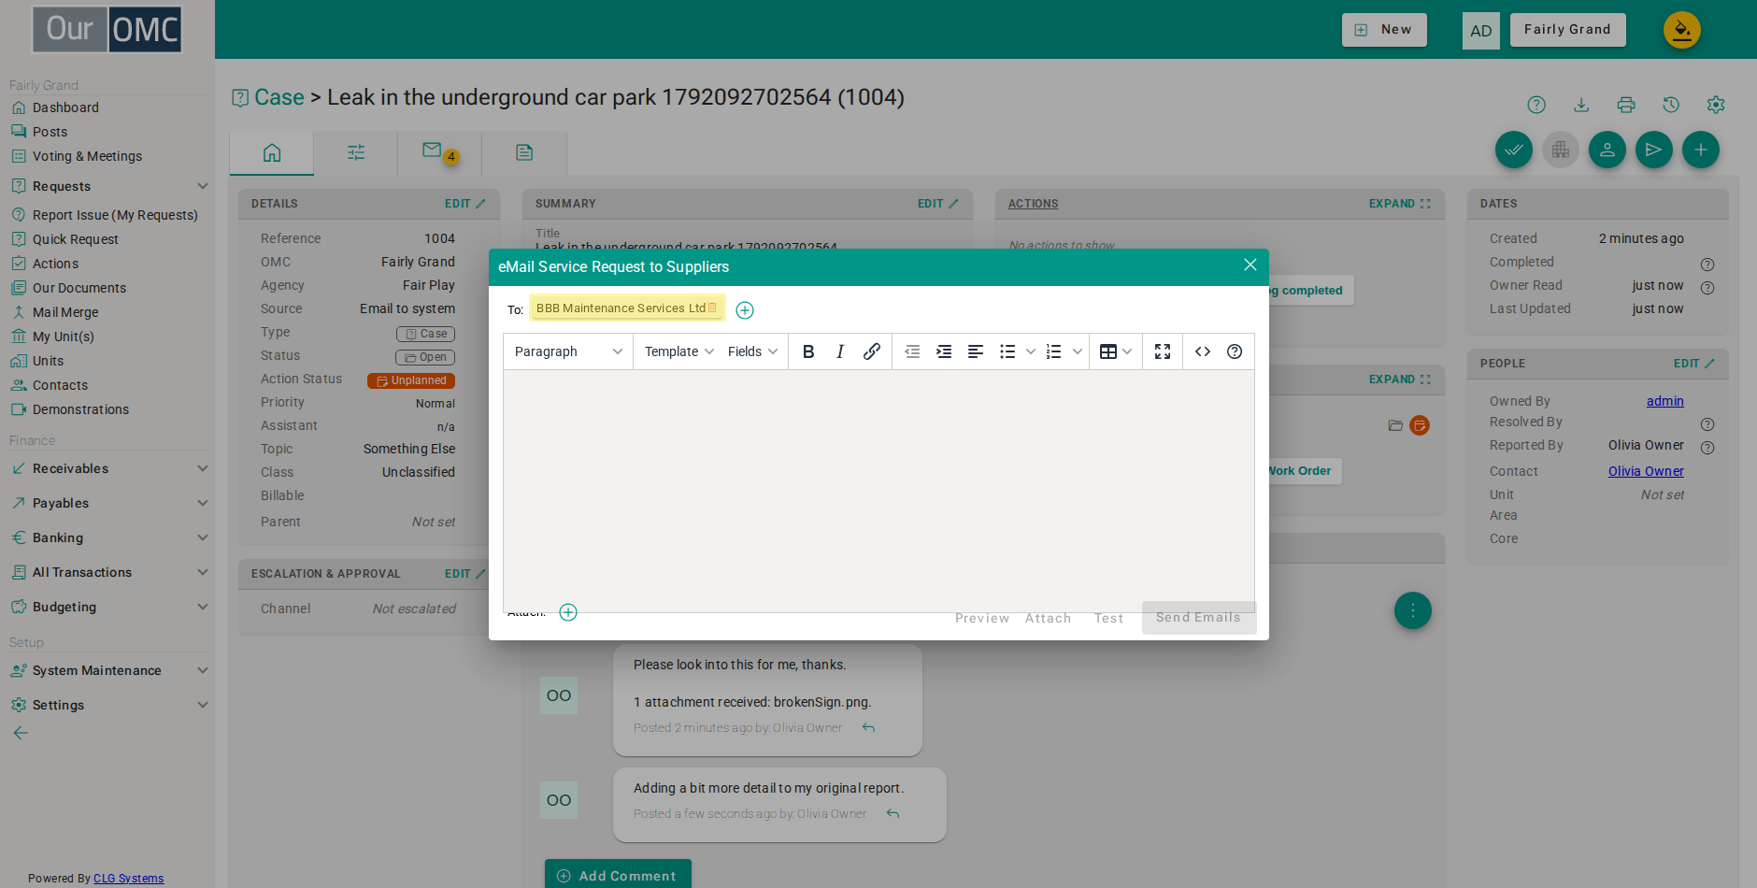Screen dimensions: 1757x888
Task: Open Voting & Meetings in sidebar
Action: coord(87,156)
